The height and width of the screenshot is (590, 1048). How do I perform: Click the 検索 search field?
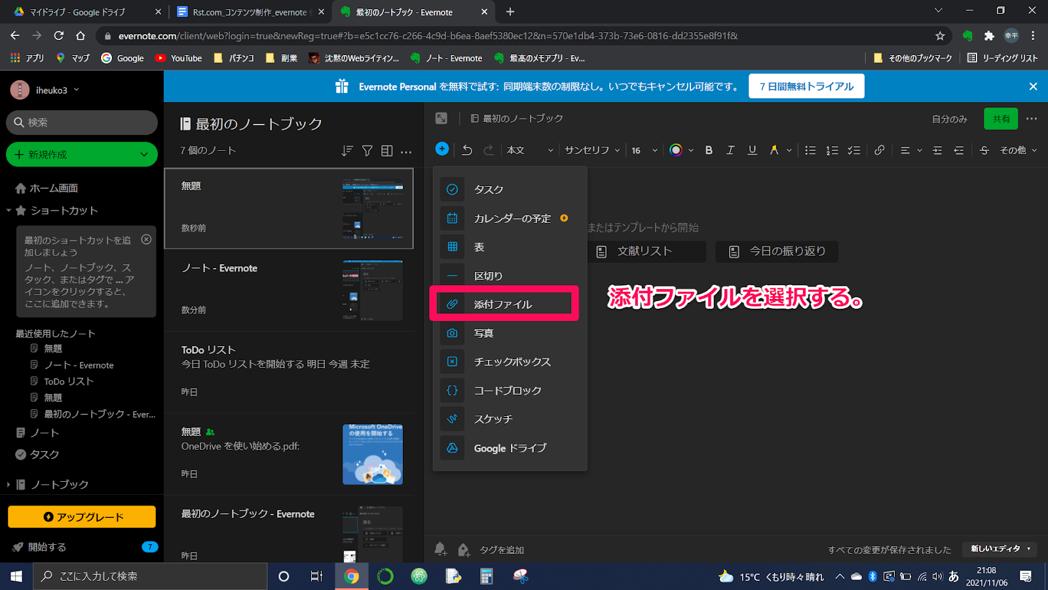pos(82,123)
